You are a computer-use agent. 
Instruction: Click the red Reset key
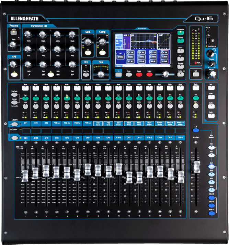click(x=149, y=75)
